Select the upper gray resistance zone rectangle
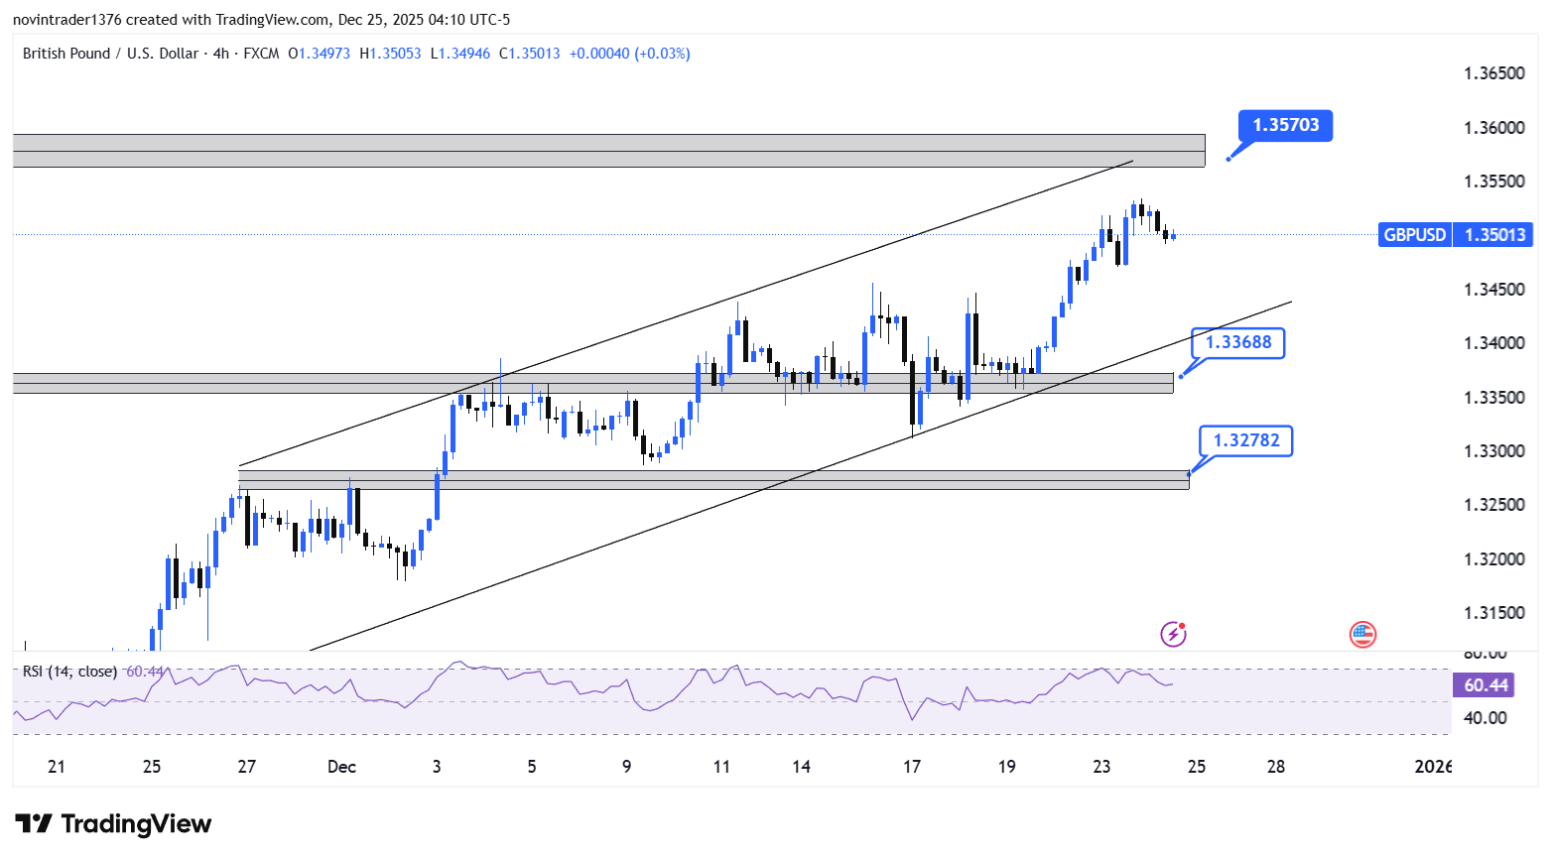Viewport: 1551px width, 861px height. (x=595, y=151)
